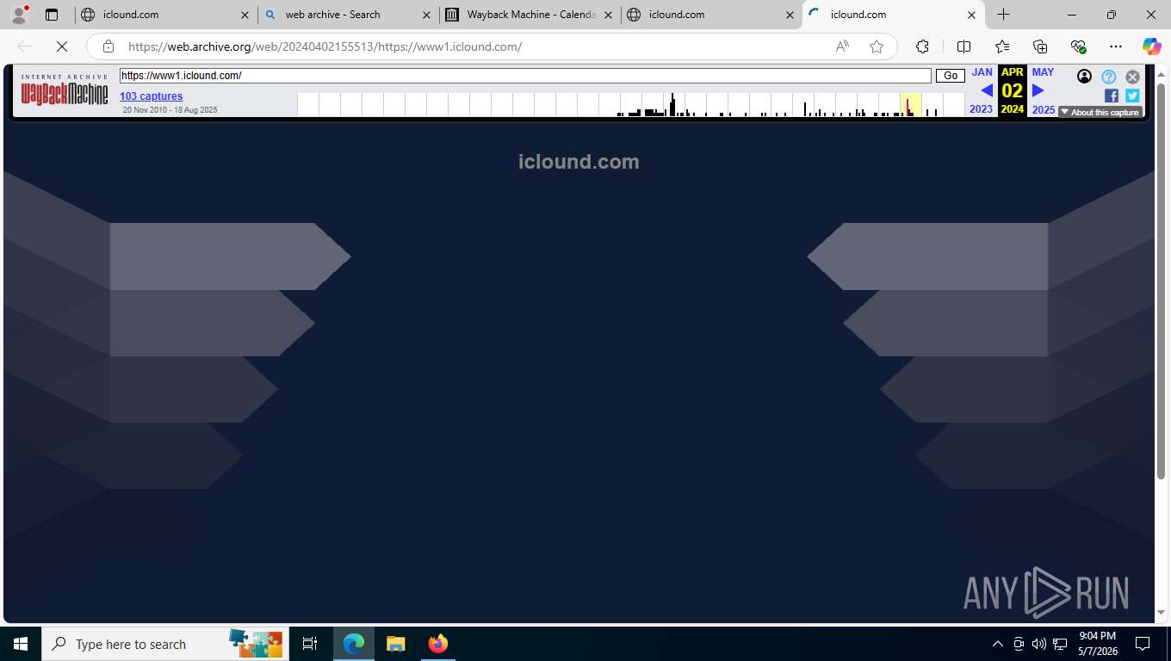This screenshot has height=661, width=1171.
Task: Open a new browser tab
Action: [x=1003, y=15]
